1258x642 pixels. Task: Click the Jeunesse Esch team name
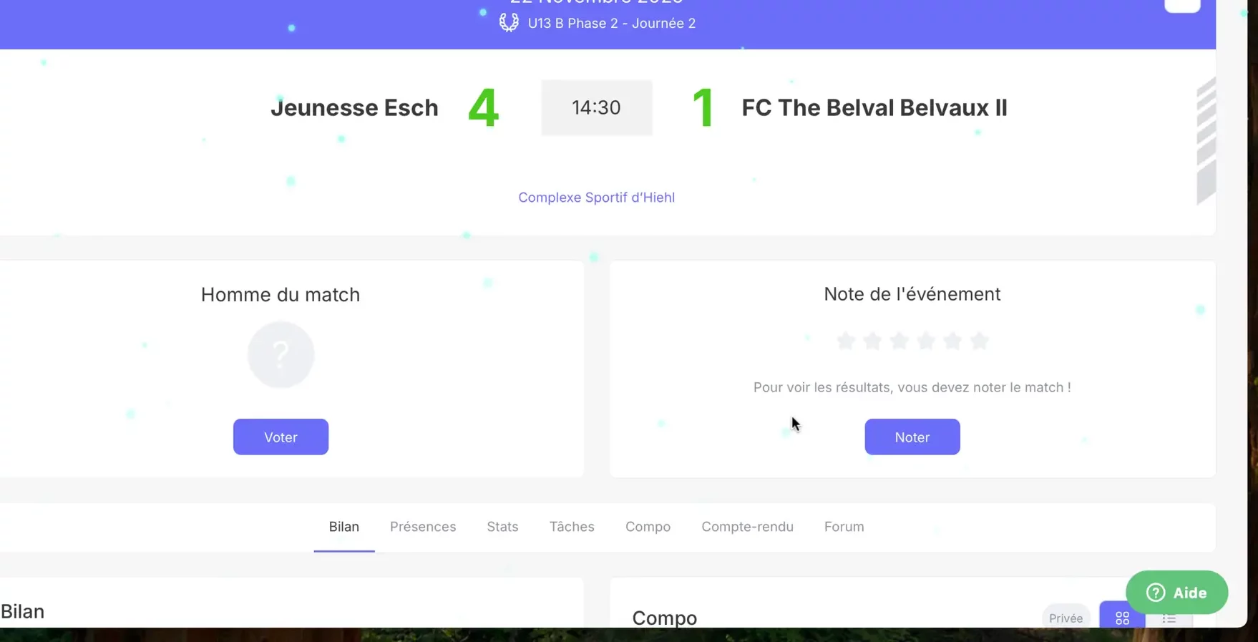pyautogui.click(x=354, y=108)
